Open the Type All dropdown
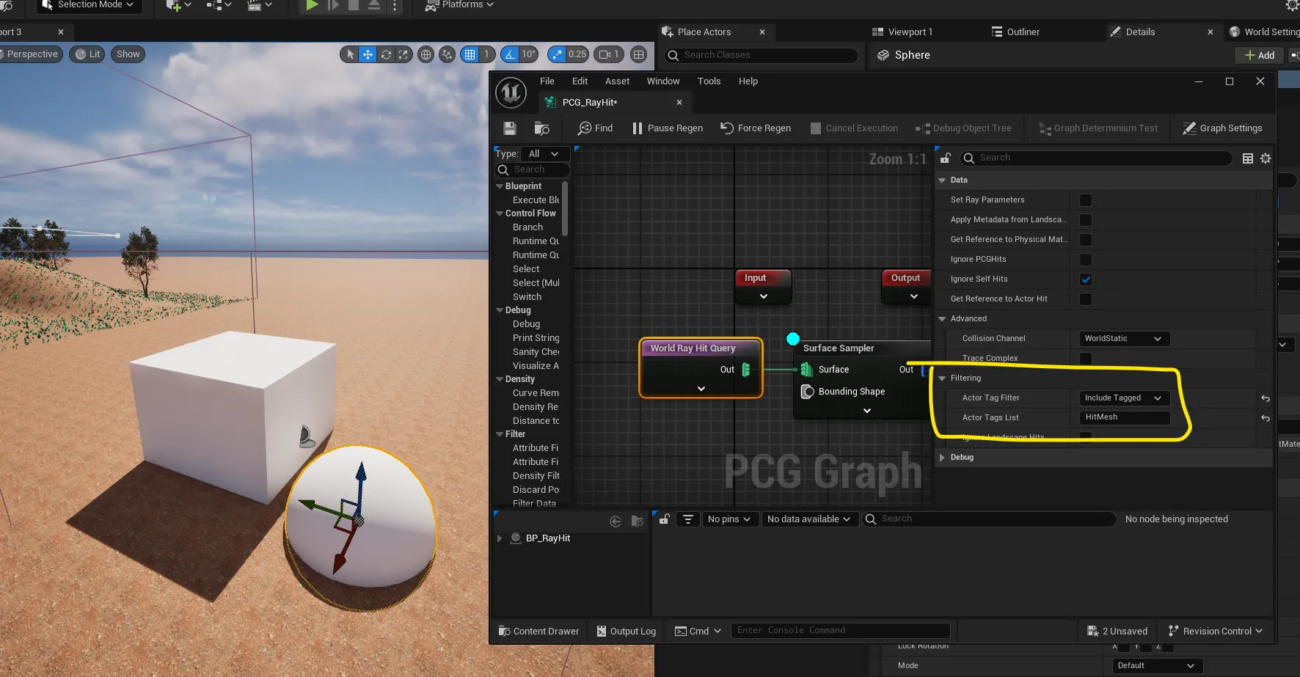The width and height of the screenshot is (1300, 677). (544, 153)
